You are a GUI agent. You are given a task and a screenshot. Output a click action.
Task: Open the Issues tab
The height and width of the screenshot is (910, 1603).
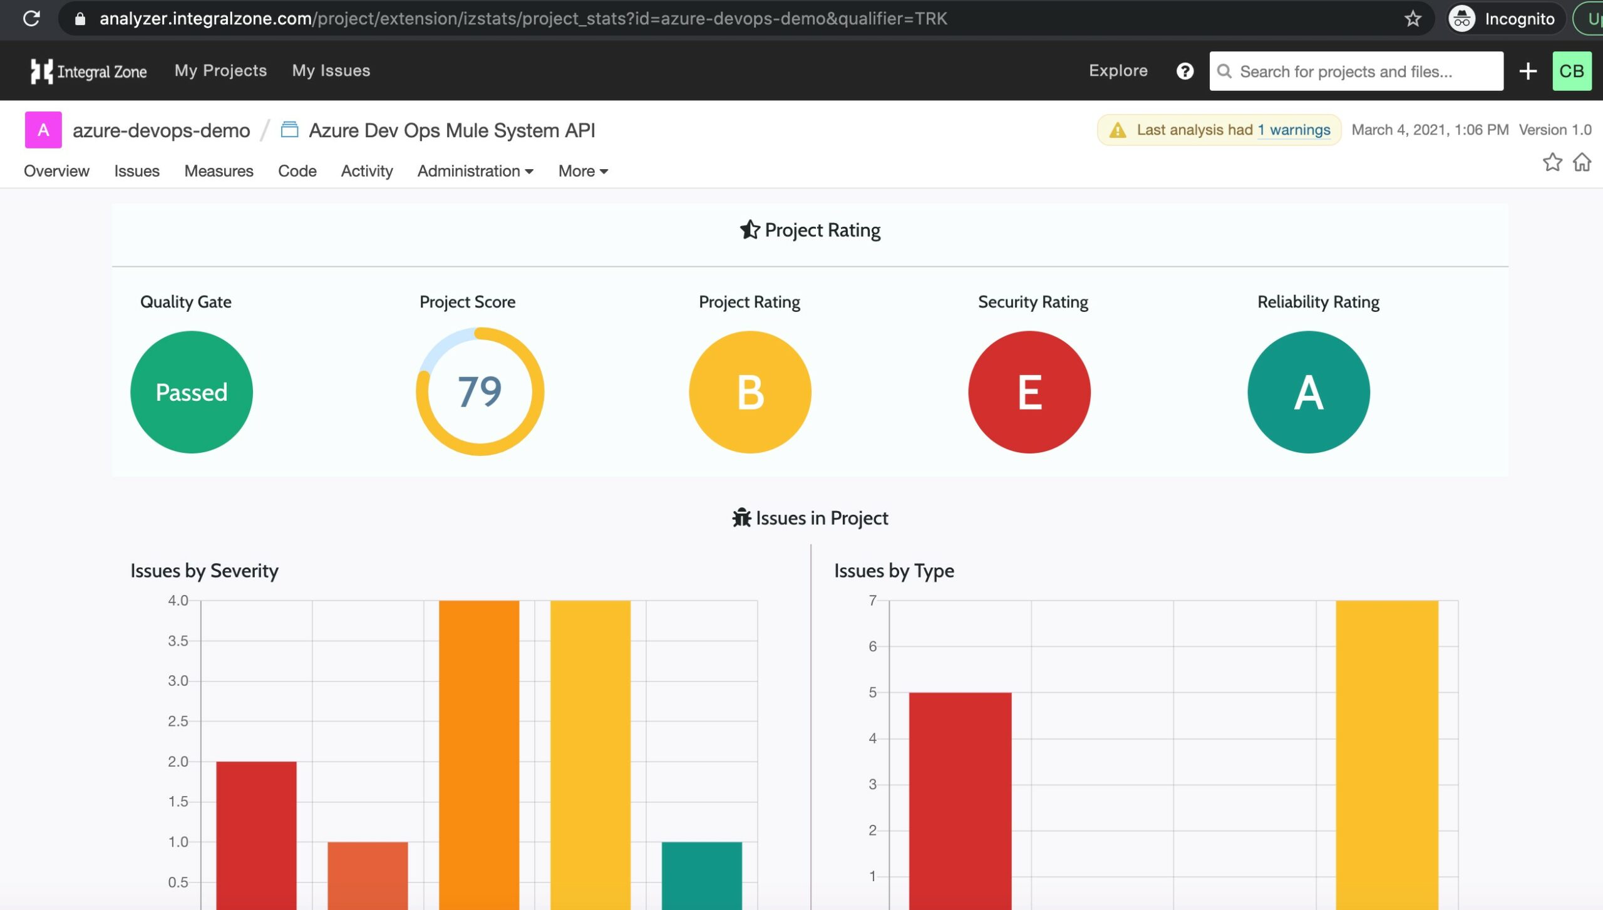click(x=137, y=171)
